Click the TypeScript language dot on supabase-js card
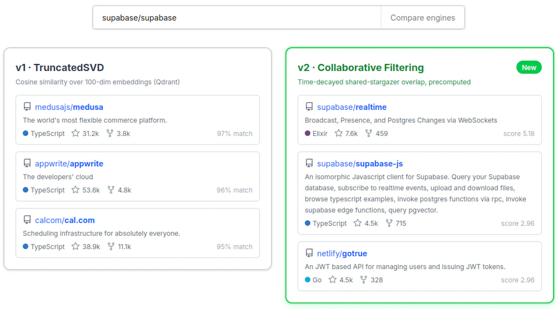The height and width of the screenshot is (309, 558). [x=308, y=223]
